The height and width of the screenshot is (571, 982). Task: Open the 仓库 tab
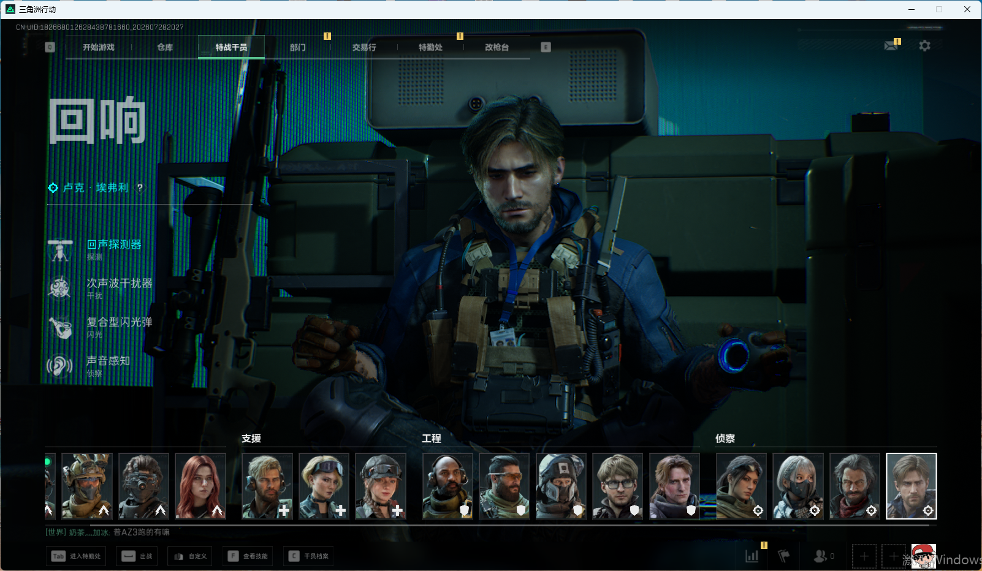165,47
